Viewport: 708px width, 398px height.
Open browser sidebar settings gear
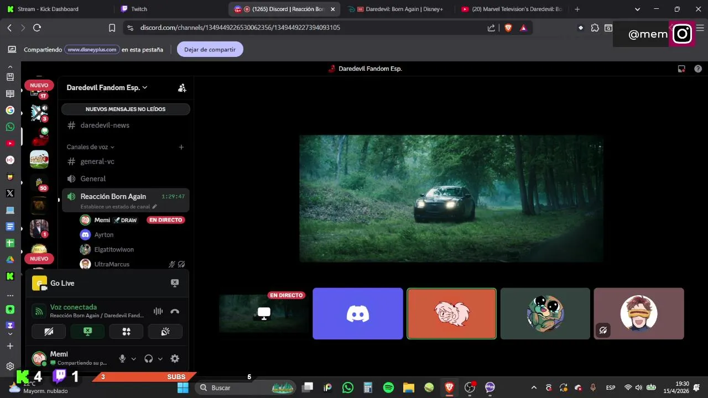10,366
